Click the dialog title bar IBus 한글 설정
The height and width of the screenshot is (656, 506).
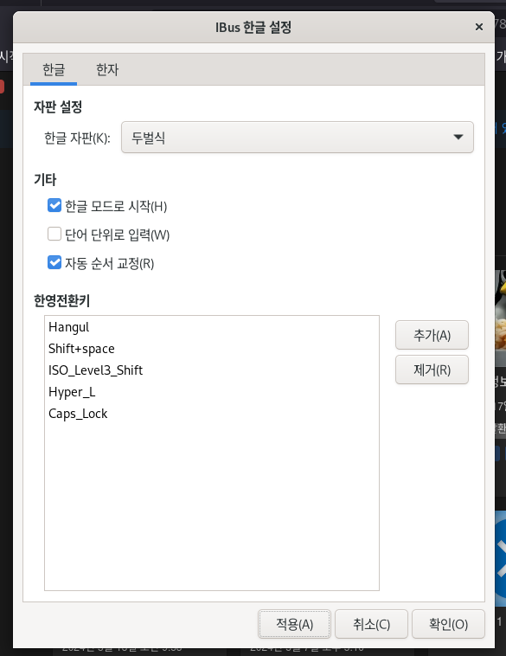click(253, 28)
